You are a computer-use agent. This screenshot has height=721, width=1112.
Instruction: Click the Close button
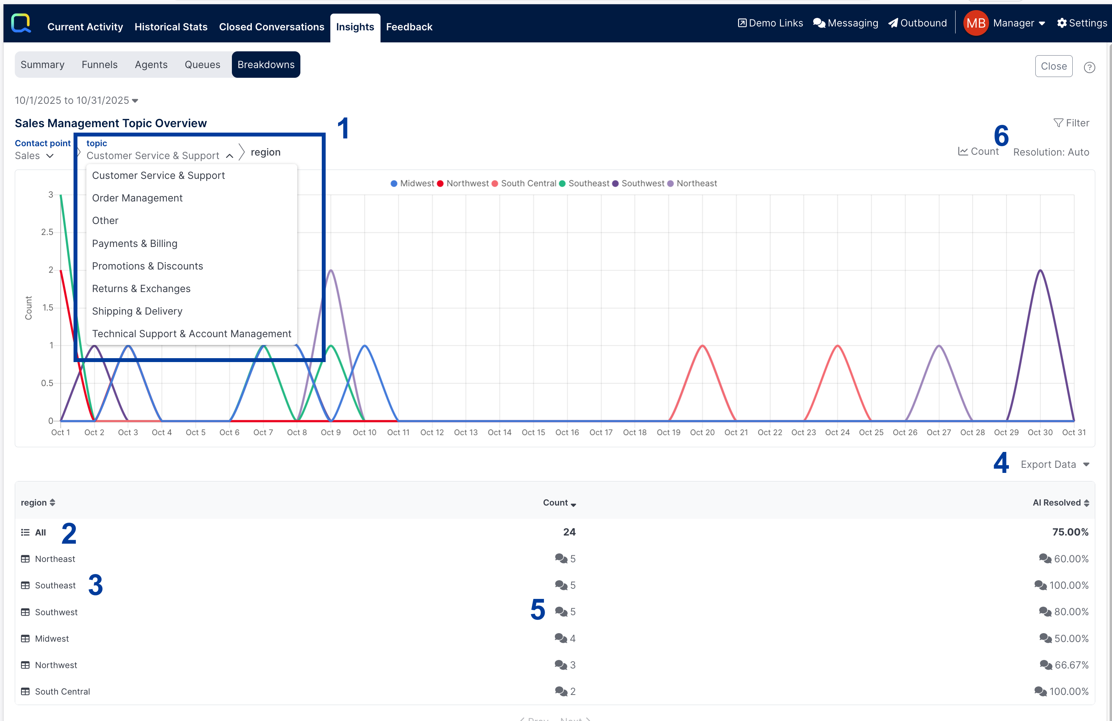click(x=1053, y=66)
